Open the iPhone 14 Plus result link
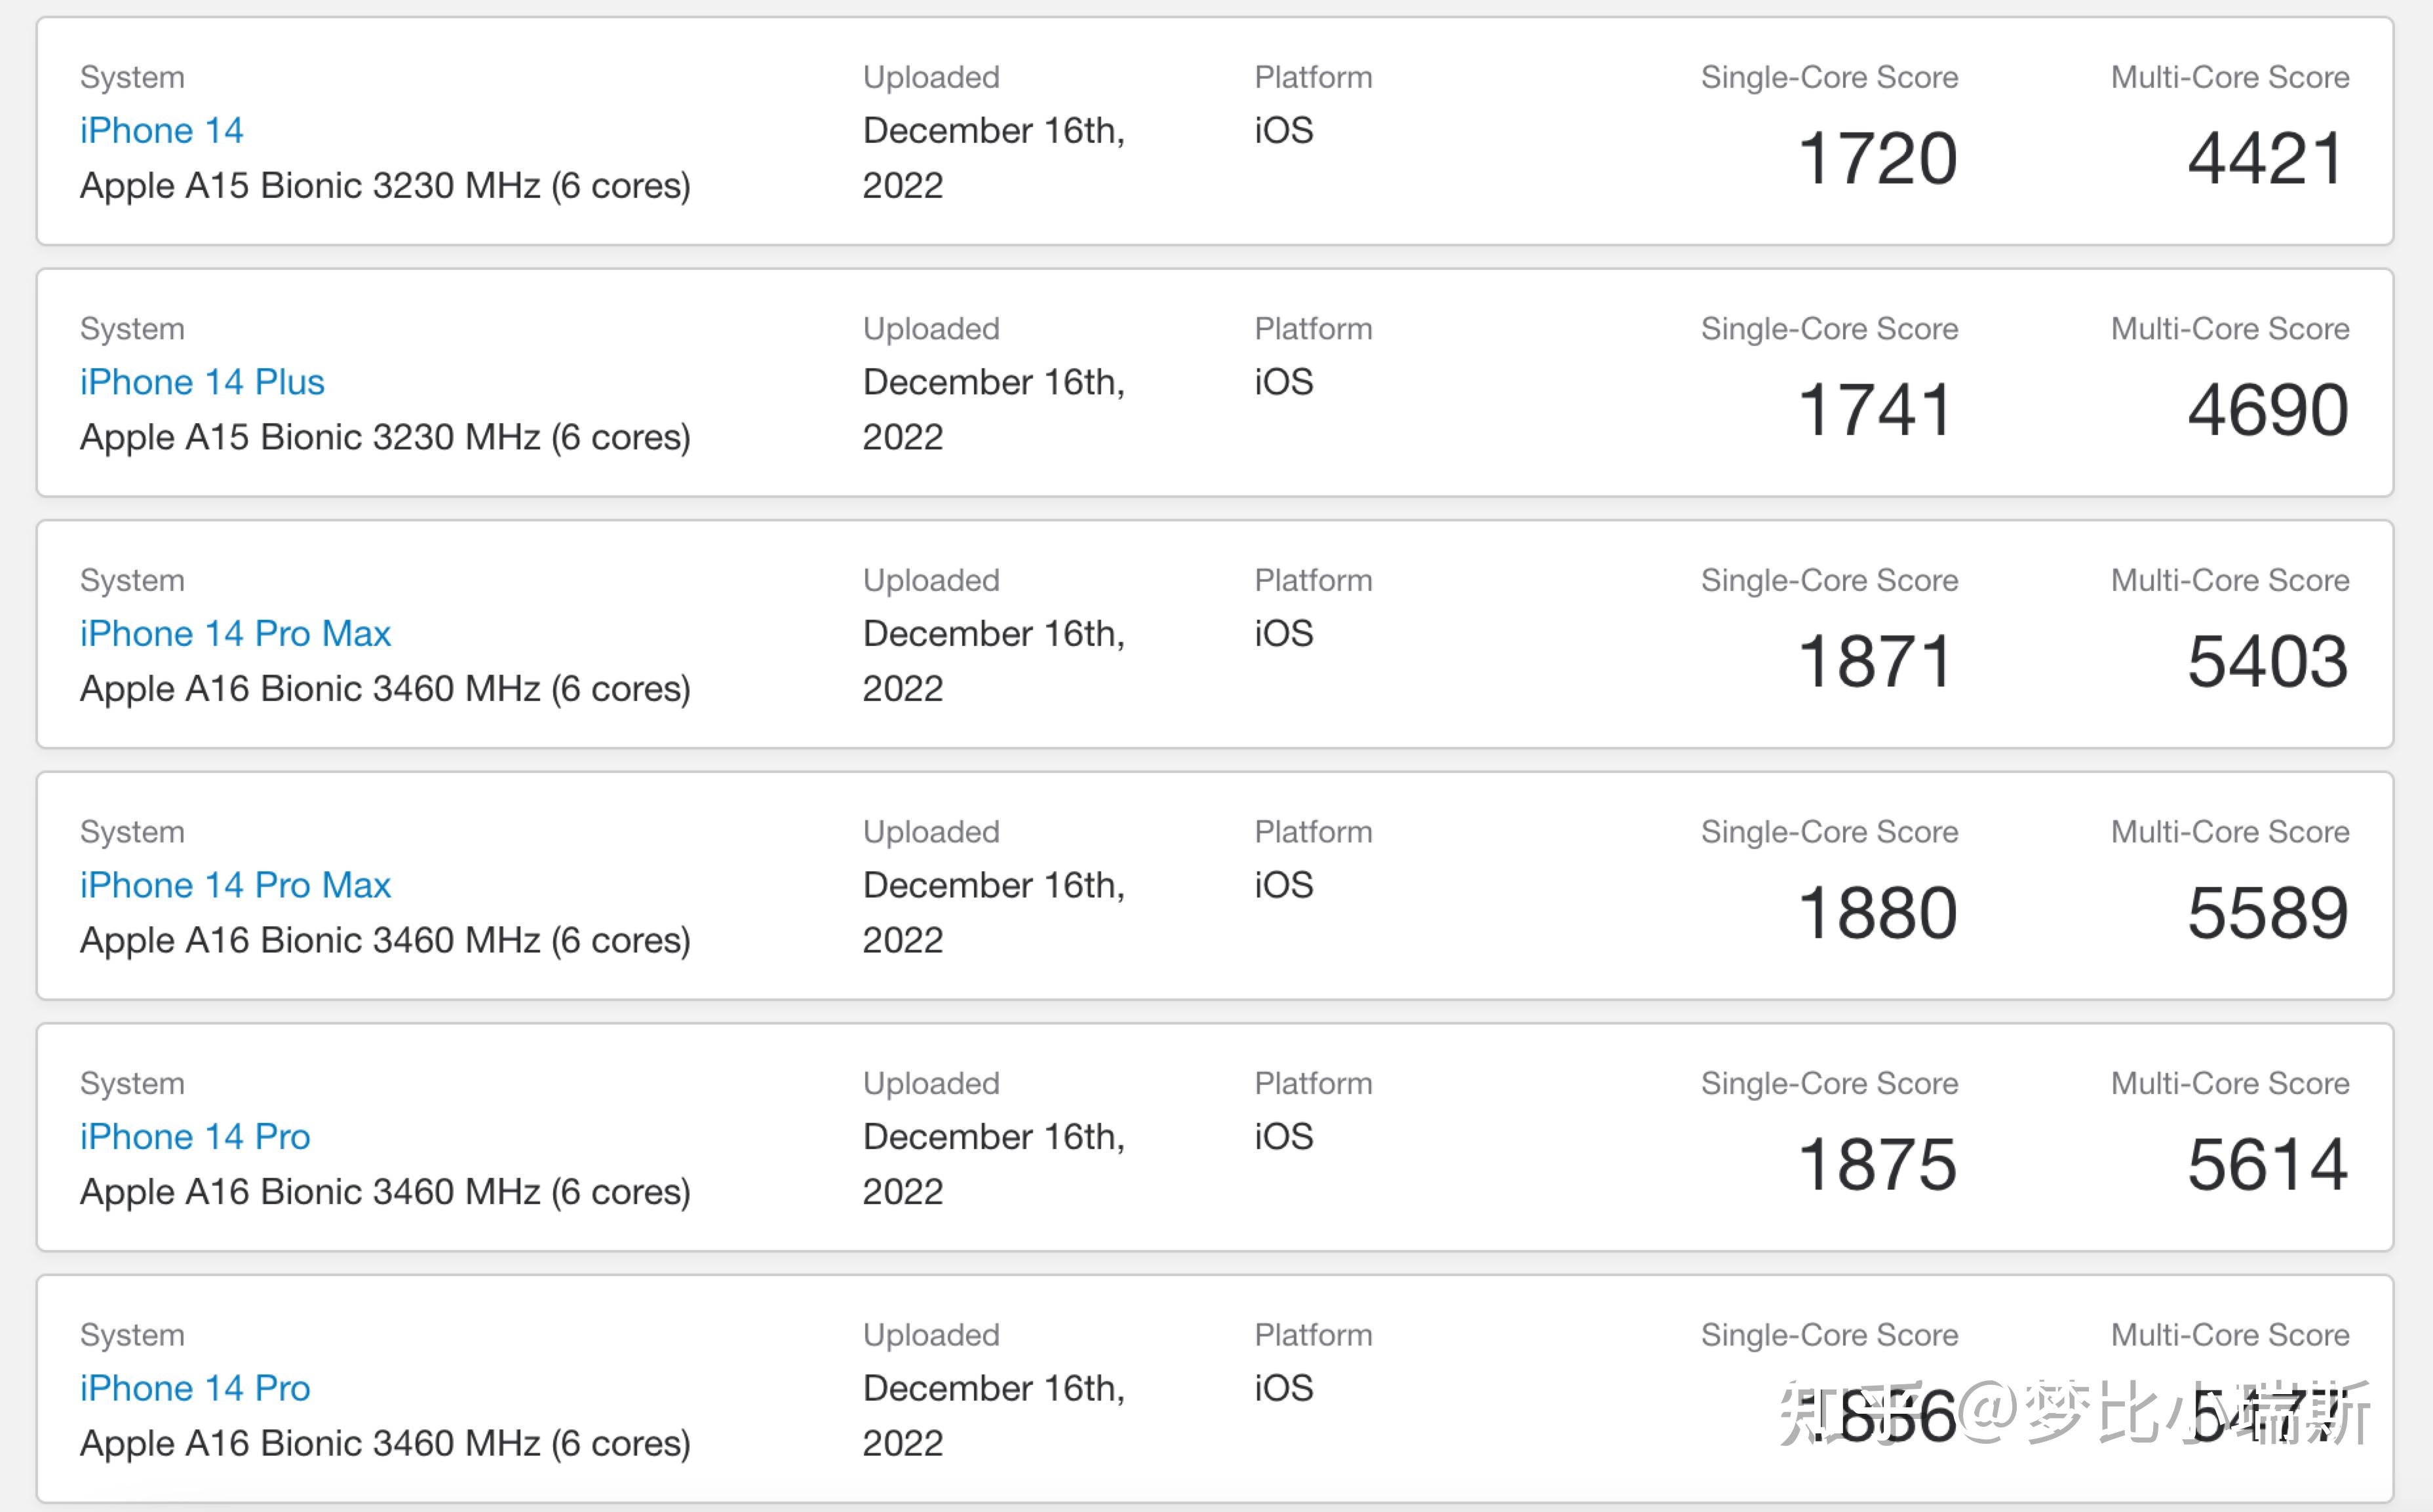Viewport: 2433px width, 1512px height. click(202, 382)
